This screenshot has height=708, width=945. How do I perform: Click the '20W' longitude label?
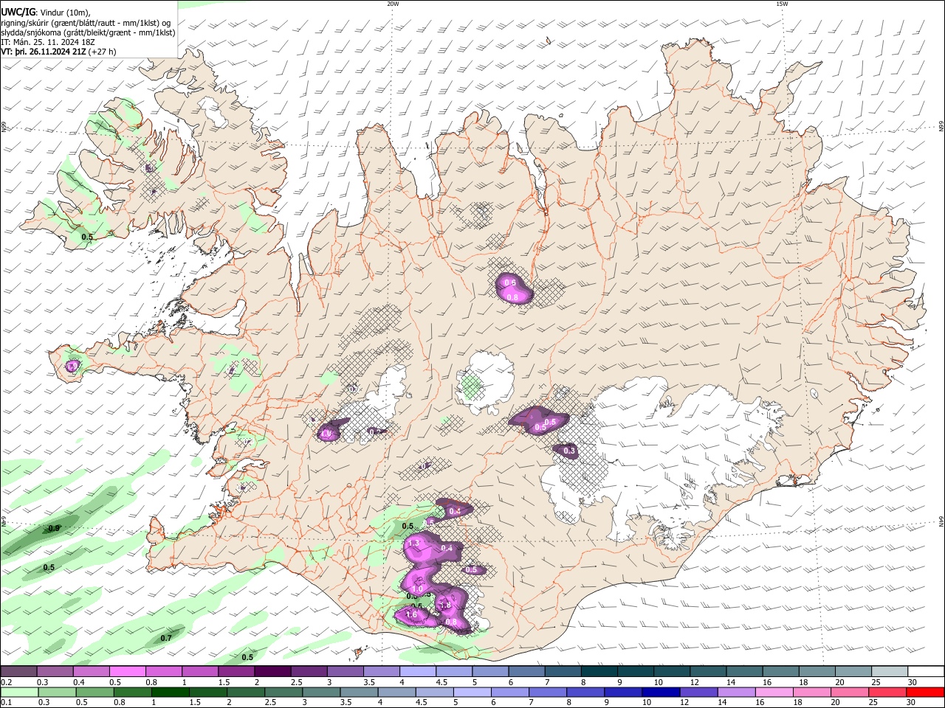[x=393, y=4]
